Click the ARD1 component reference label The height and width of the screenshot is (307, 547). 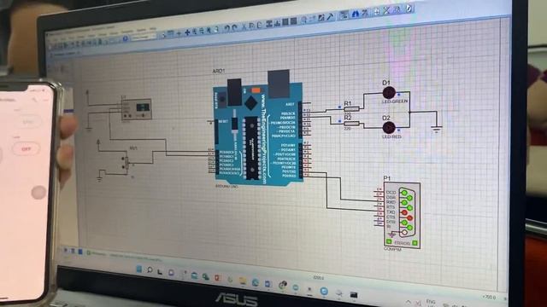tap(219, 71)
